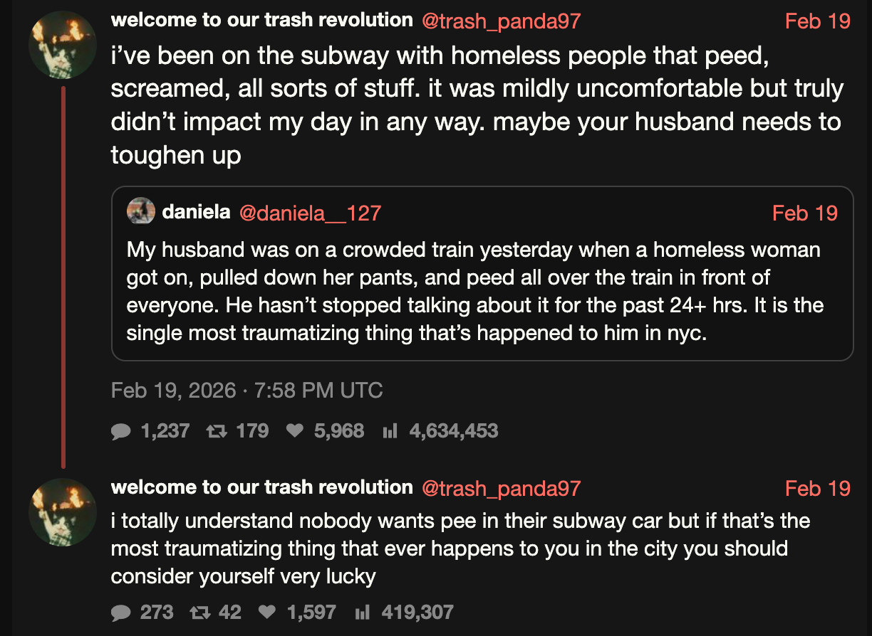Click daniela's small avatar in quoted tweet
872x636 pixels.
(141, 211)
